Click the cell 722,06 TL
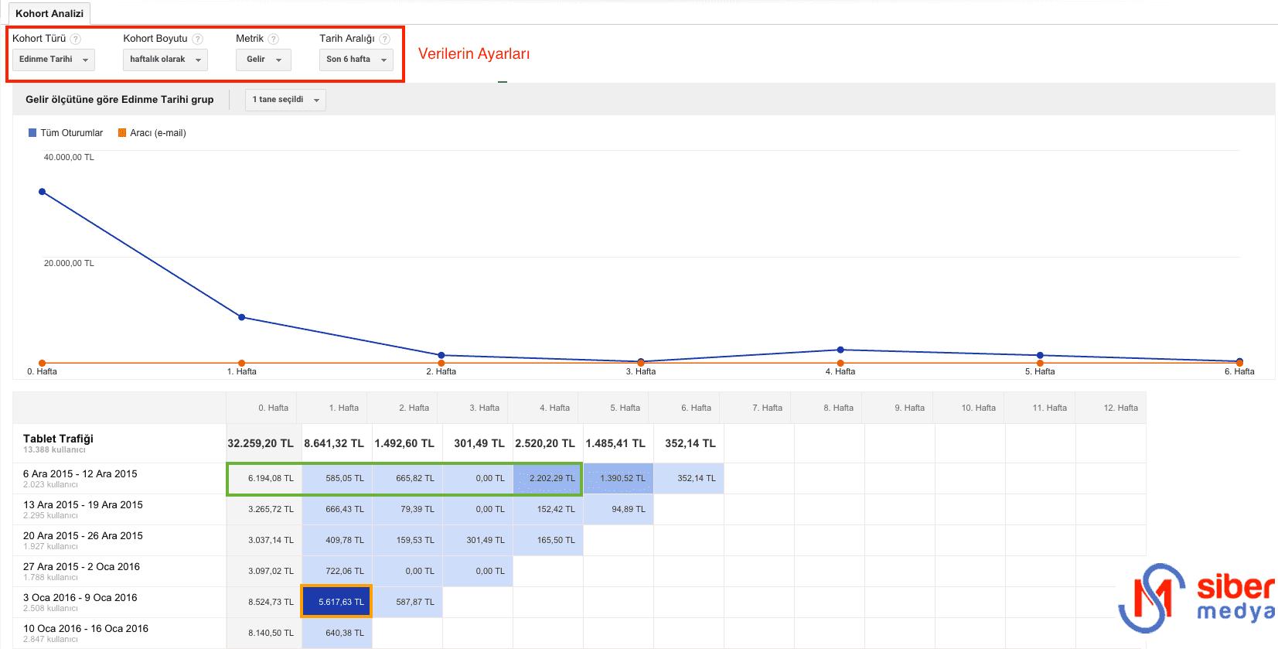The width and height of the screenshot is (1278, 649). click(337, 571)
